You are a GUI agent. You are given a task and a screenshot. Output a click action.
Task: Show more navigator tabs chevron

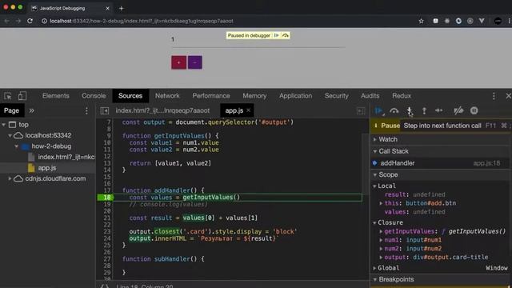32,110
